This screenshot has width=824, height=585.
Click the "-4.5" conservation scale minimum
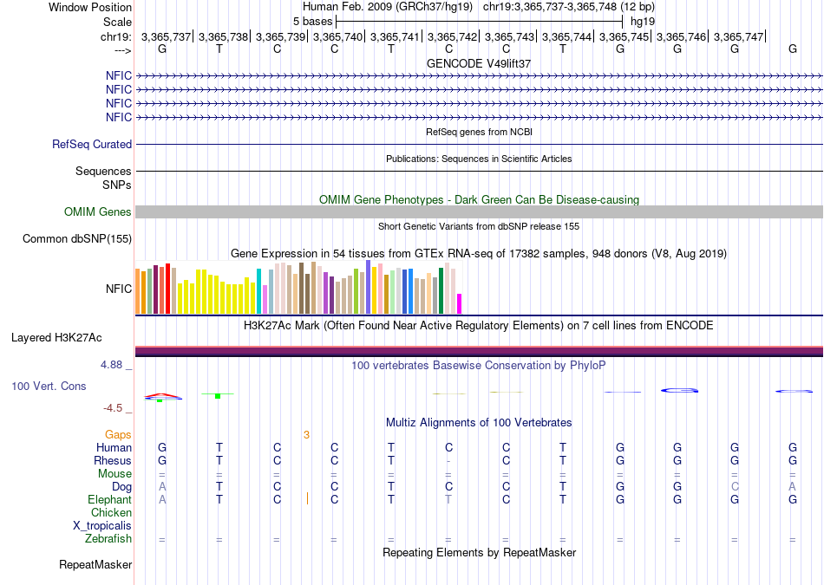tap(113, 408)
